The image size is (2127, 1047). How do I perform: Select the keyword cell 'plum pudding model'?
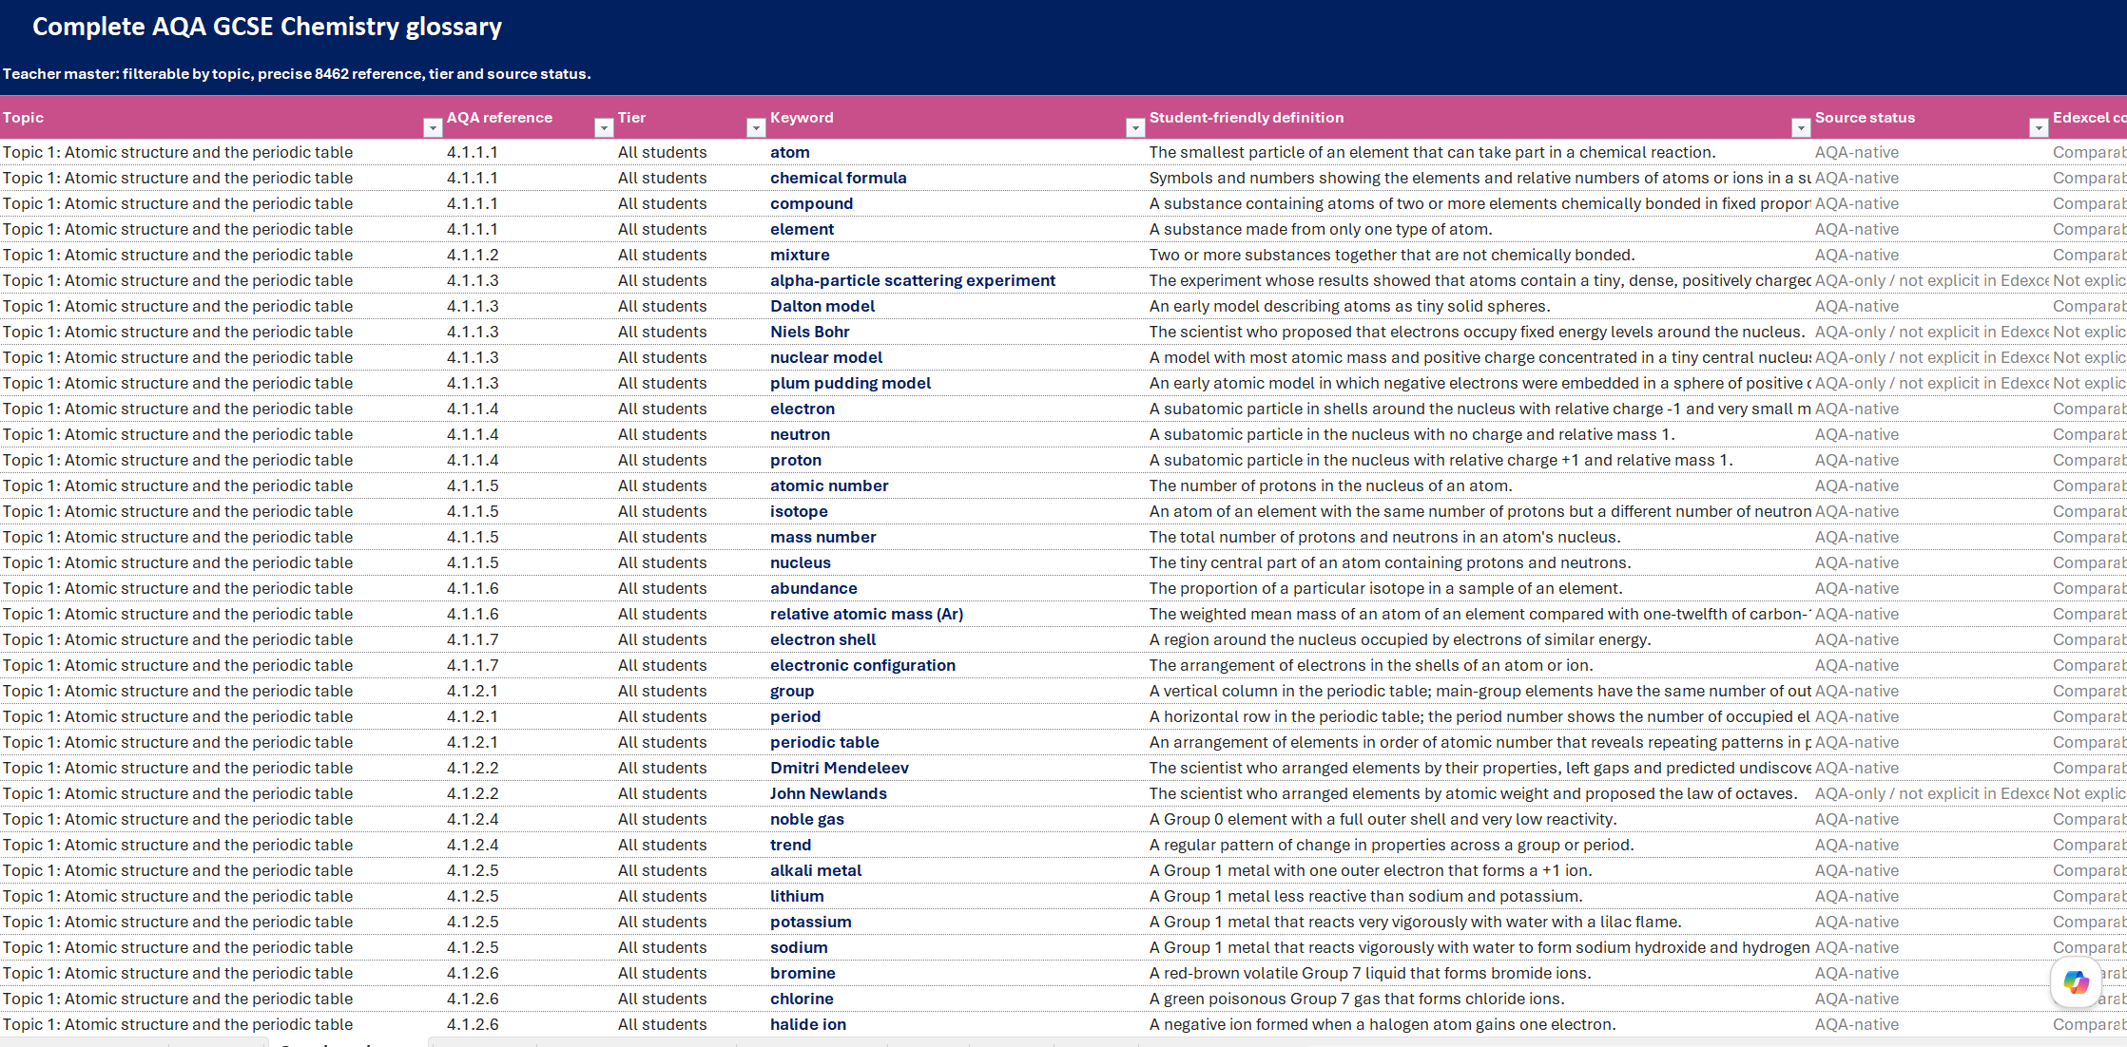coord(956,383)
